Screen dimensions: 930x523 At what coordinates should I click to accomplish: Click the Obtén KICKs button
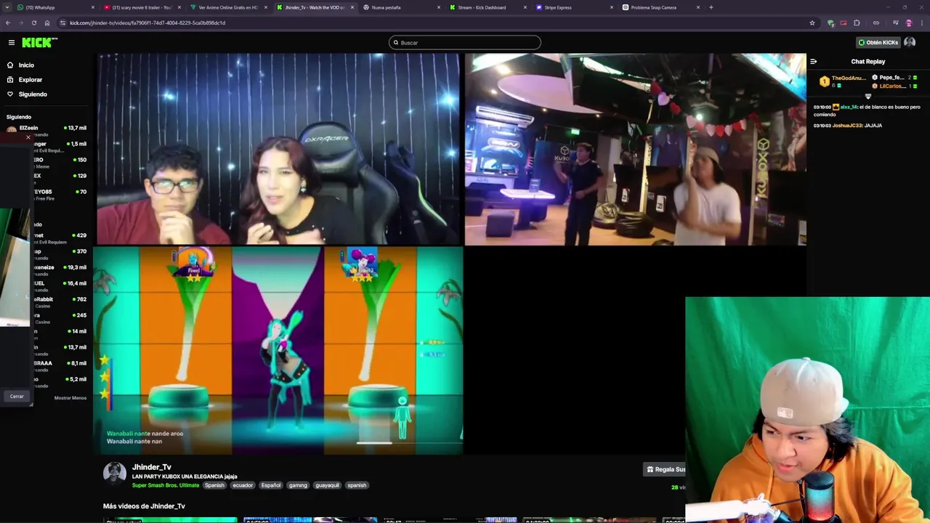tap(878, 43)
